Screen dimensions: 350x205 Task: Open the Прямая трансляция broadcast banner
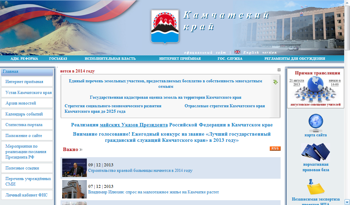tap(315, 88)
